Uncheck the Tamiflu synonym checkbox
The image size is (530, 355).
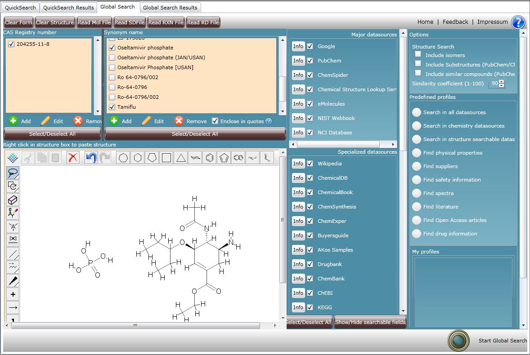(112, 107)
